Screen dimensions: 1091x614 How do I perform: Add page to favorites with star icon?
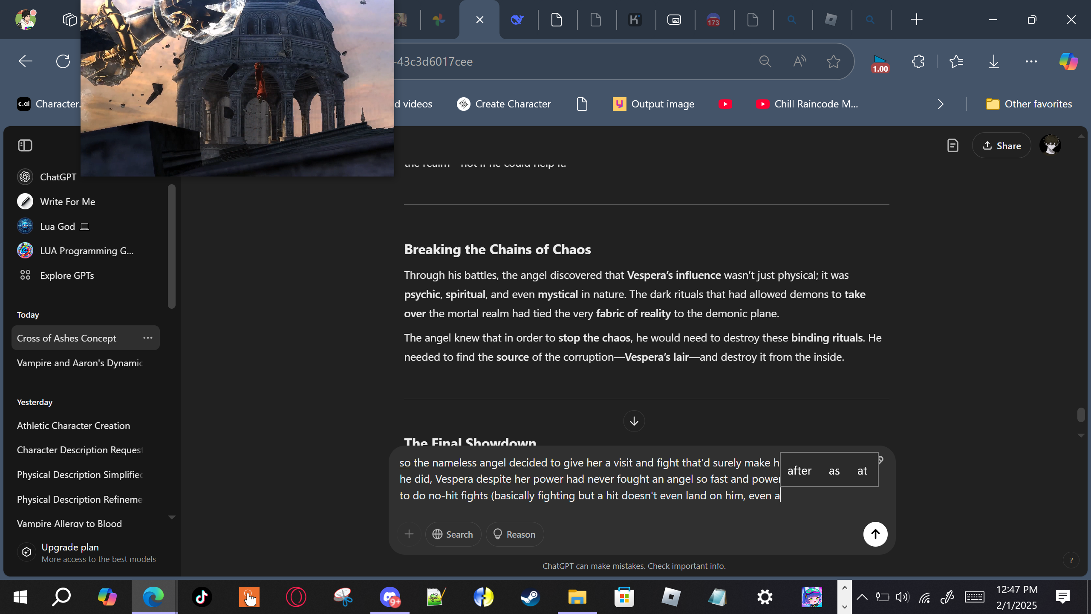[833, 61]
